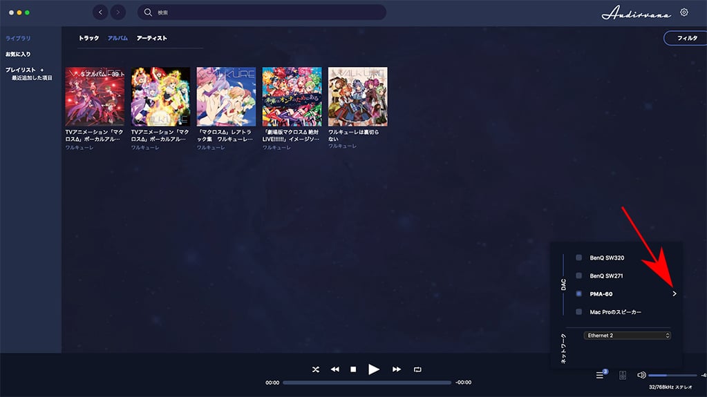This screenshot has height=397, width=707.
Task: Toggle repeat mode
Action: coord(417,369)
